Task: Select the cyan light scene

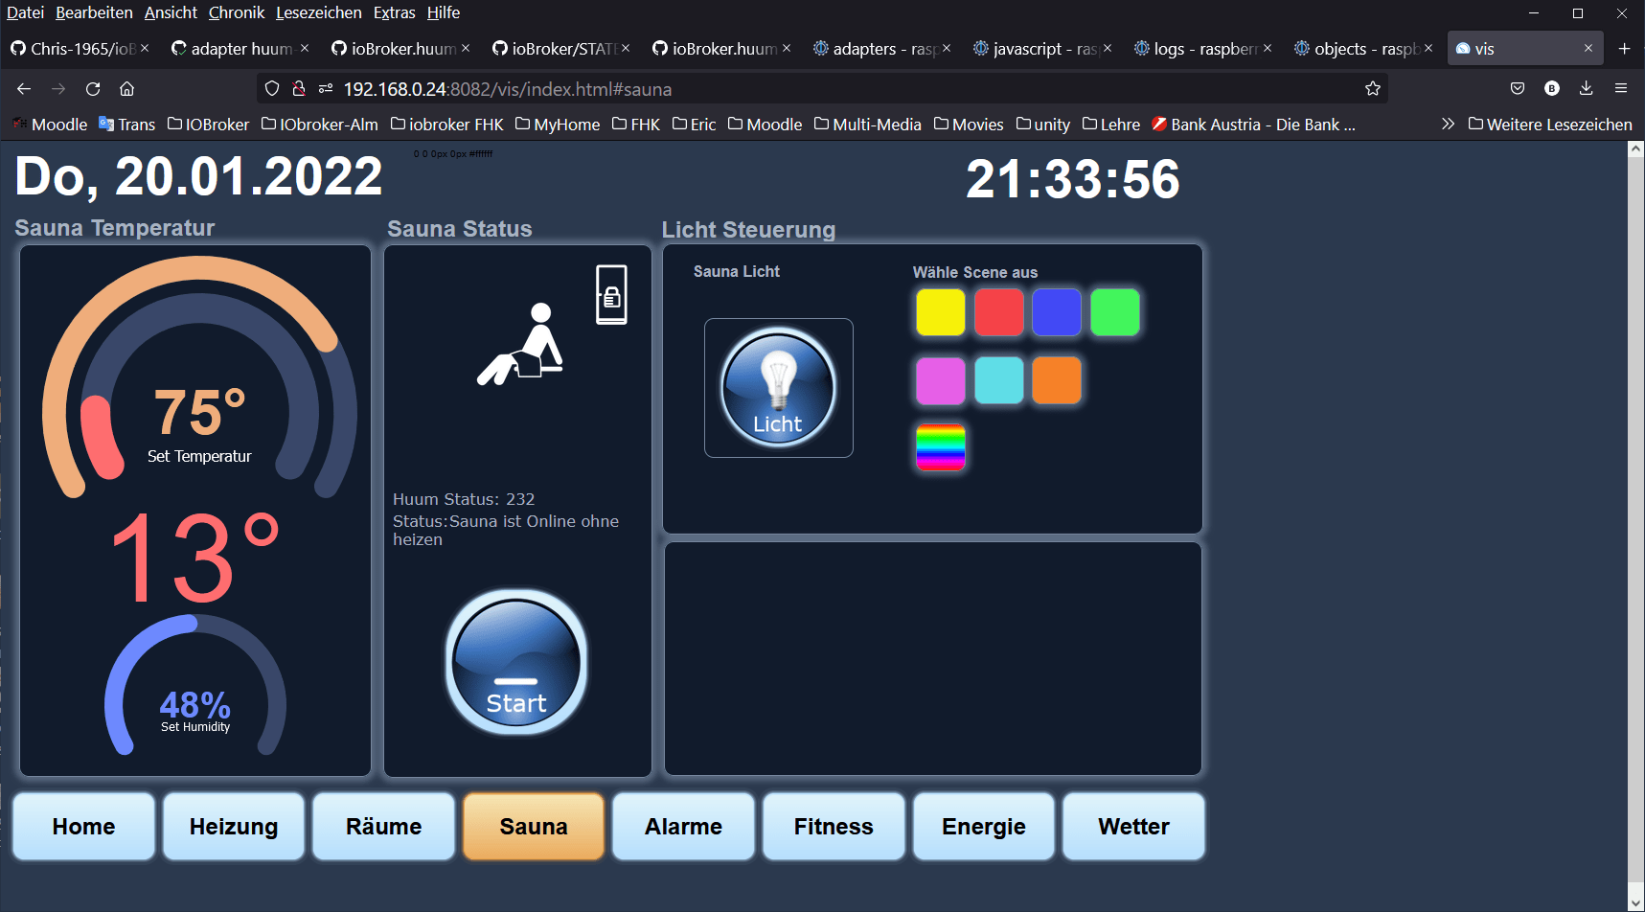Action: 998,380
